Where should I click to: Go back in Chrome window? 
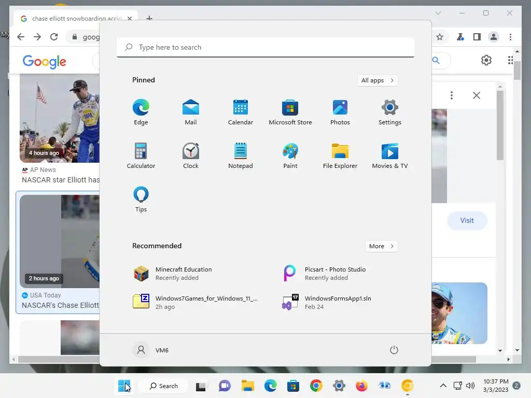[x=21, y=37]
